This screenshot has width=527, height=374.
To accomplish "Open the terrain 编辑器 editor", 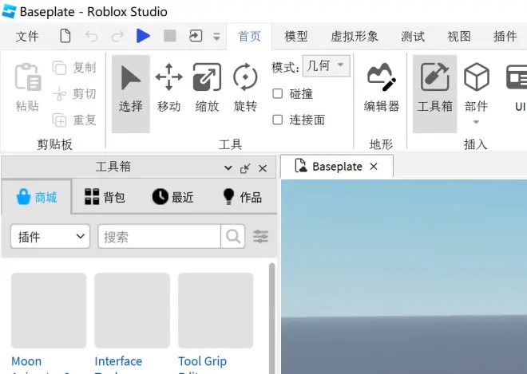I will [x=382, y=88].
